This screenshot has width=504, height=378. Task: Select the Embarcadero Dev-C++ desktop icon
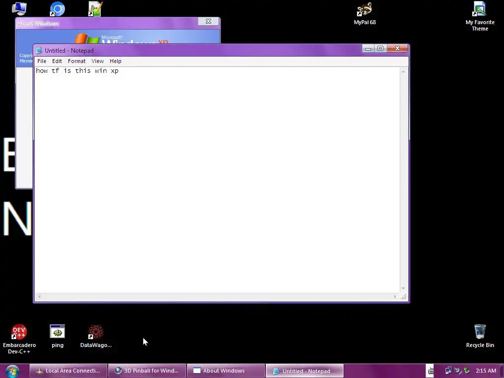pyautogui.click(x=19, y=339)
